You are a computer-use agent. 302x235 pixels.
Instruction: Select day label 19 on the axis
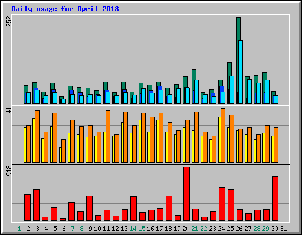pyautogui.click(x=177, y=229)
